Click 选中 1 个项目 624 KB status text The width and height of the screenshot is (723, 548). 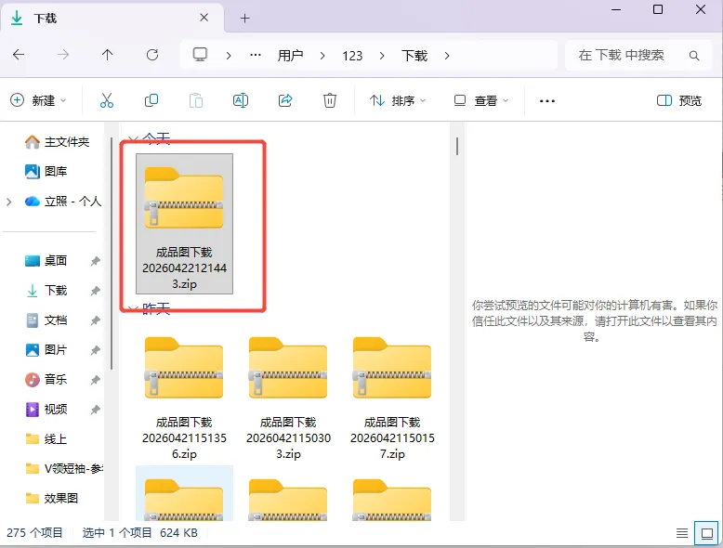pyautogui.click(x=139, y=533)
